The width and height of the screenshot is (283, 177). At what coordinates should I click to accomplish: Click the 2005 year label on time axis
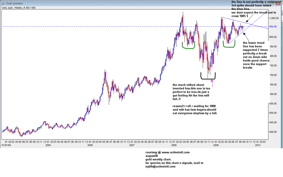tap(48, 145)
